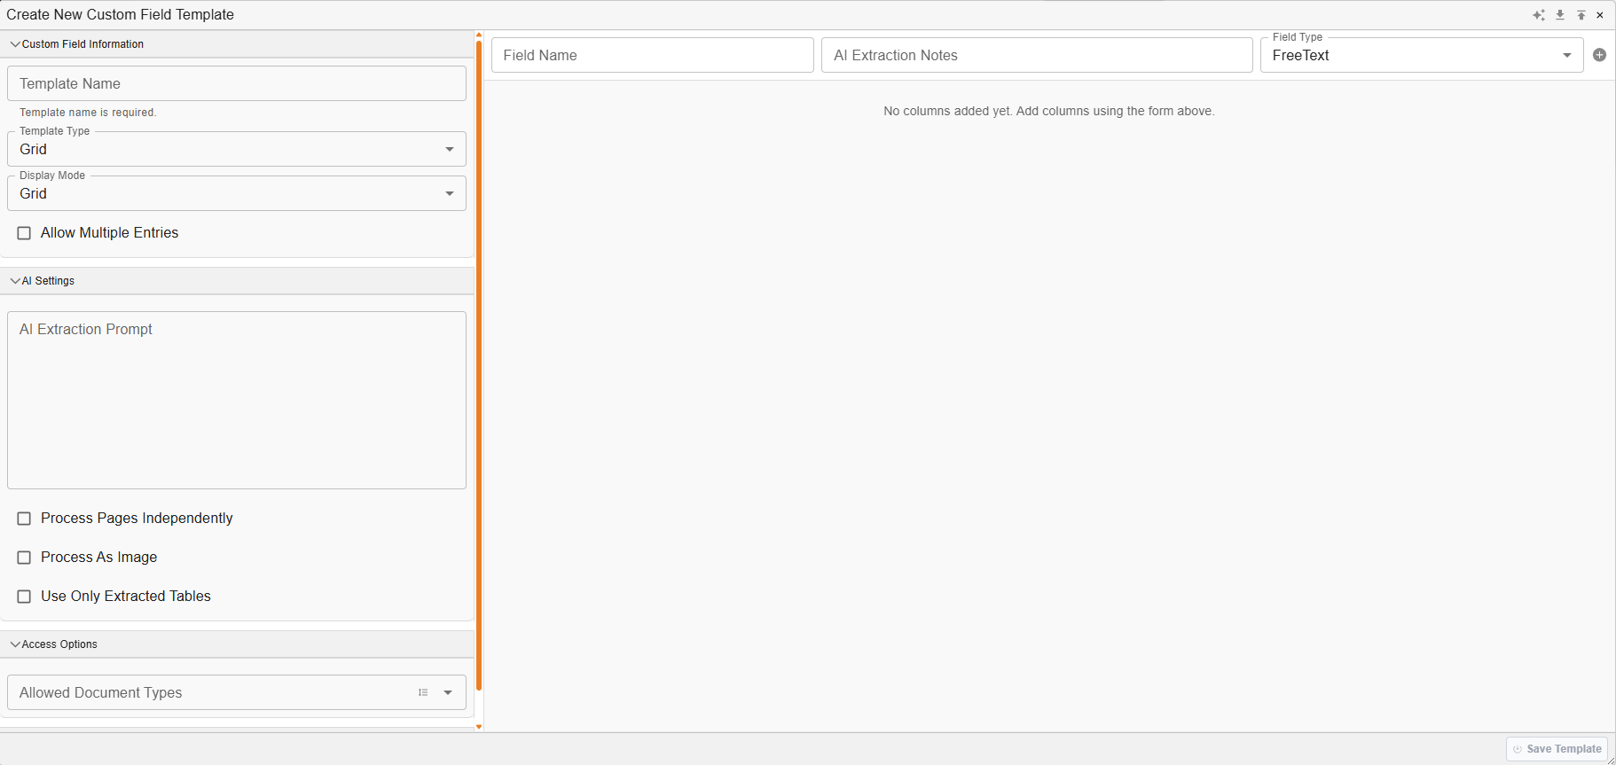The height and width of the screenshot is (765, 1616).
Task: Open the Field Type dropdown
Action: 1422,55
